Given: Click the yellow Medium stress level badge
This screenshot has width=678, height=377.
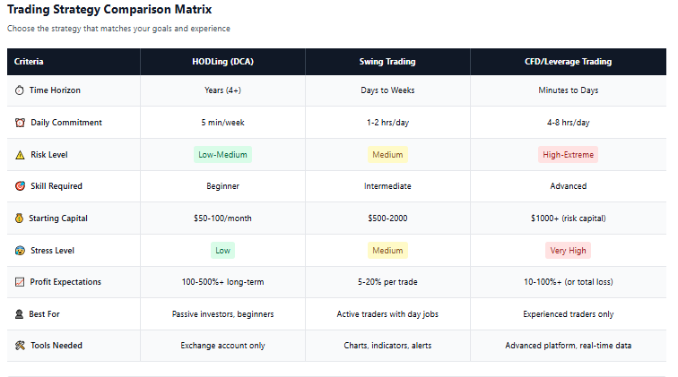Looking at the screenshot, I should 387,251.
